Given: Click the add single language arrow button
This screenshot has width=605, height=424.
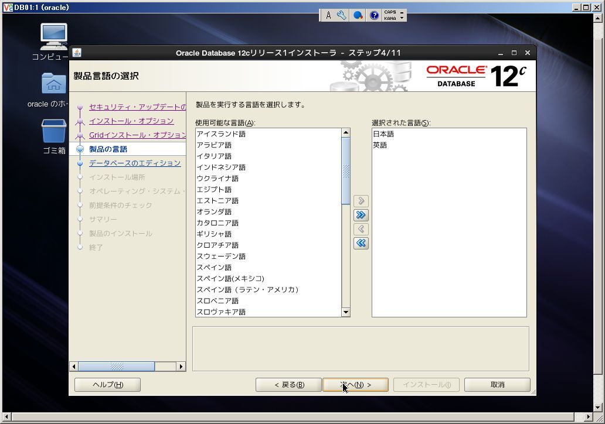Looking at the screenshot, I should click(361, 201).
